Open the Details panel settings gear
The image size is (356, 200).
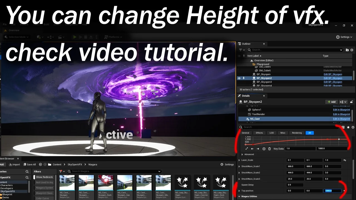pyautogui.click(x=353, y=127)
